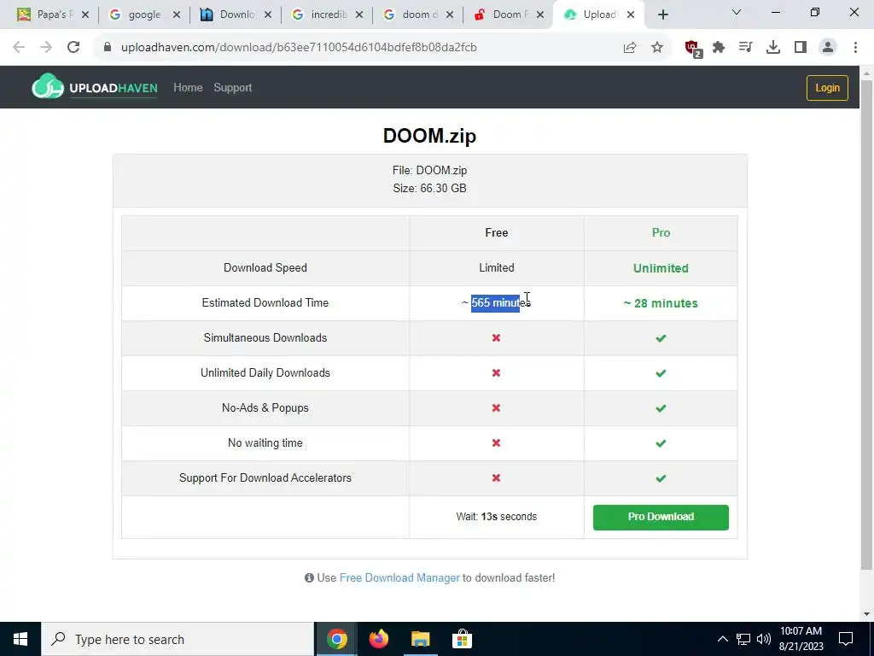Click the UPLOADHAVEN brand text
The height and width of the screenshot is (656, 874).
(x=114, y=88)
